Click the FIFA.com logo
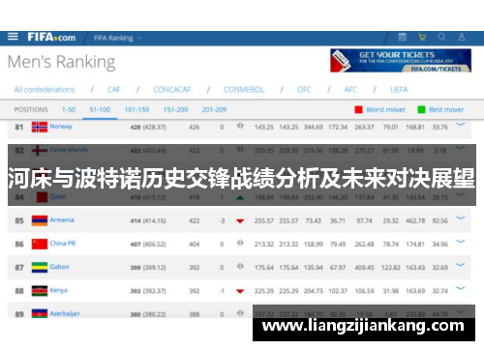This screenshot has height=350, width=484. (x=51, y=37)
